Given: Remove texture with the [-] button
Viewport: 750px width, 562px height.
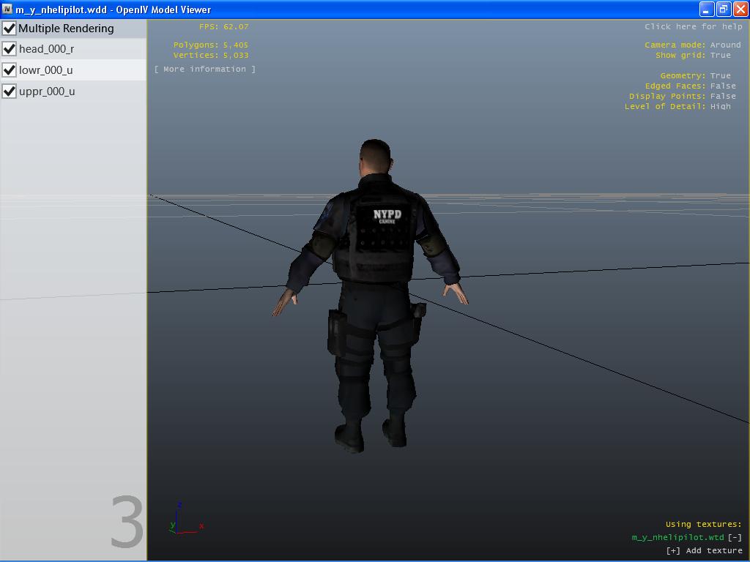Looking at the screenshot, I should [735, 537].
